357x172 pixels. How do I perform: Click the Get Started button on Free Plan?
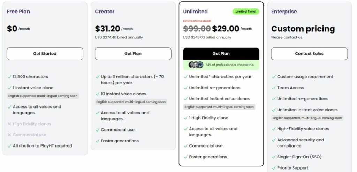pos(45,54)
